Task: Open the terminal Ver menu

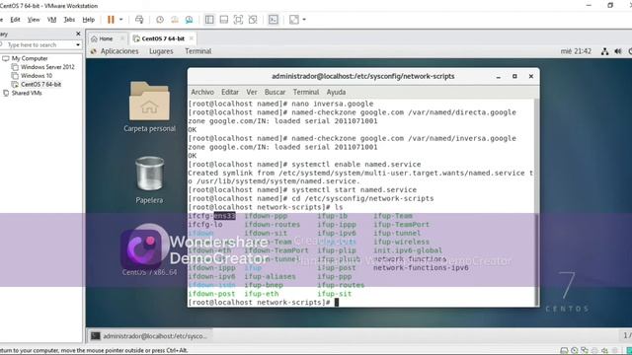Action: pos(252,92)
